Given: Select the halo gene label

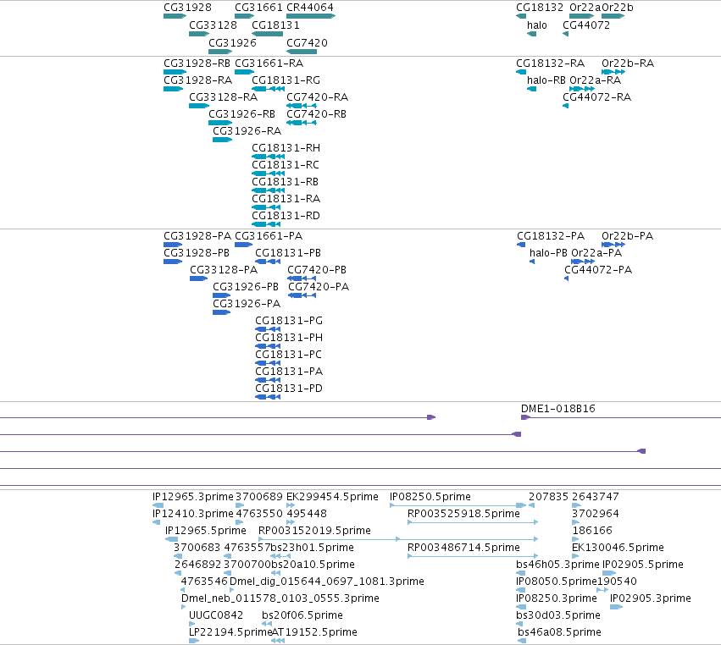Looking at the screenshot, I should pos(536,25).
